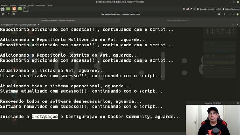Click Tilix add terminal right icon
Viewport: 240px width, 135px height.
[8, 14]
